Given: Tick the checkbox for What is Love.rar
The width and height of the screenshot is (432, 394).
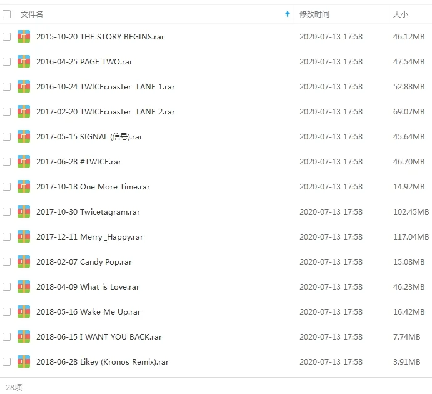Looking at the screenshot, I should (7, 287).
